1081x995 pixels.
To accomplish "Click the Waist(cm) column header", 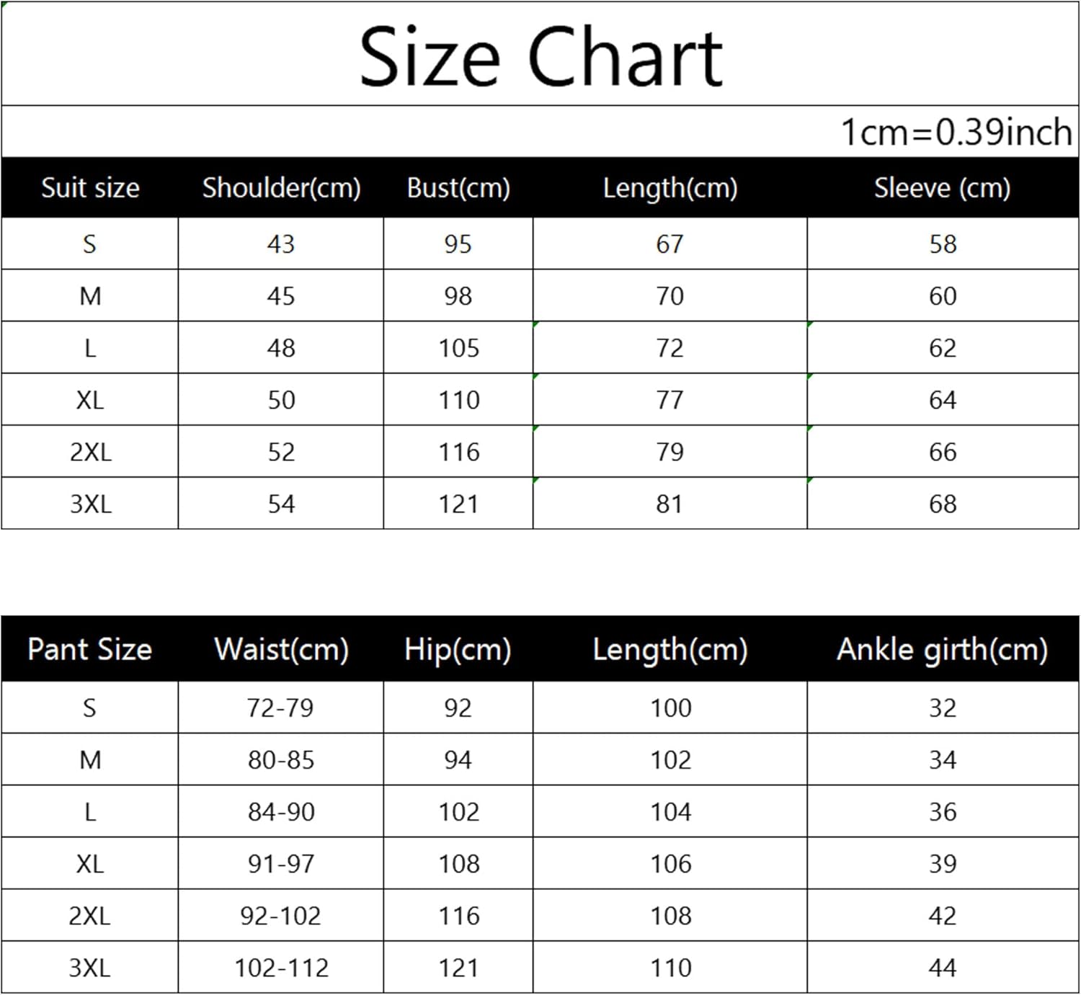I will [x=281, y=650].
